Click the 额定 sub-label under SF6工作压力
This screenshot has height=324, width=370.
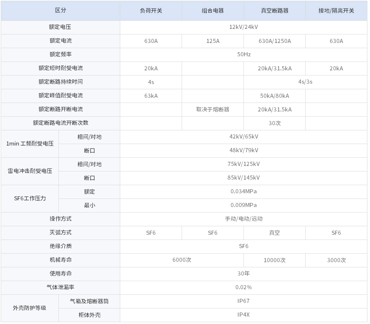pyautogui.click(x=89, y=192)
